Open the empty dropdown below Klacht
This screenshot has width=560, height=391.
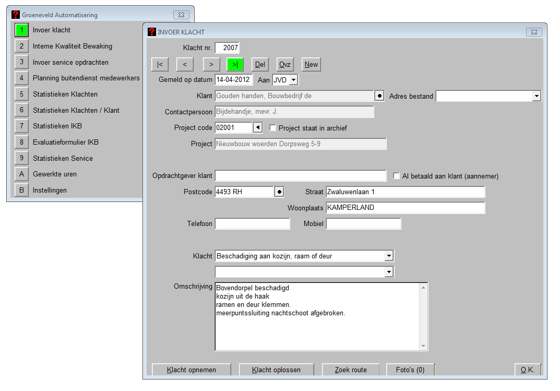click(388, 272)
